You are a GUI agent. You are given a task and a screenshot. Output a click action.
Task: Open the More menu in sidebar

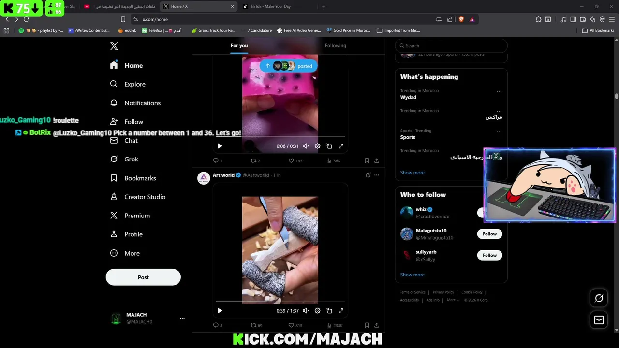click(125, 253)
